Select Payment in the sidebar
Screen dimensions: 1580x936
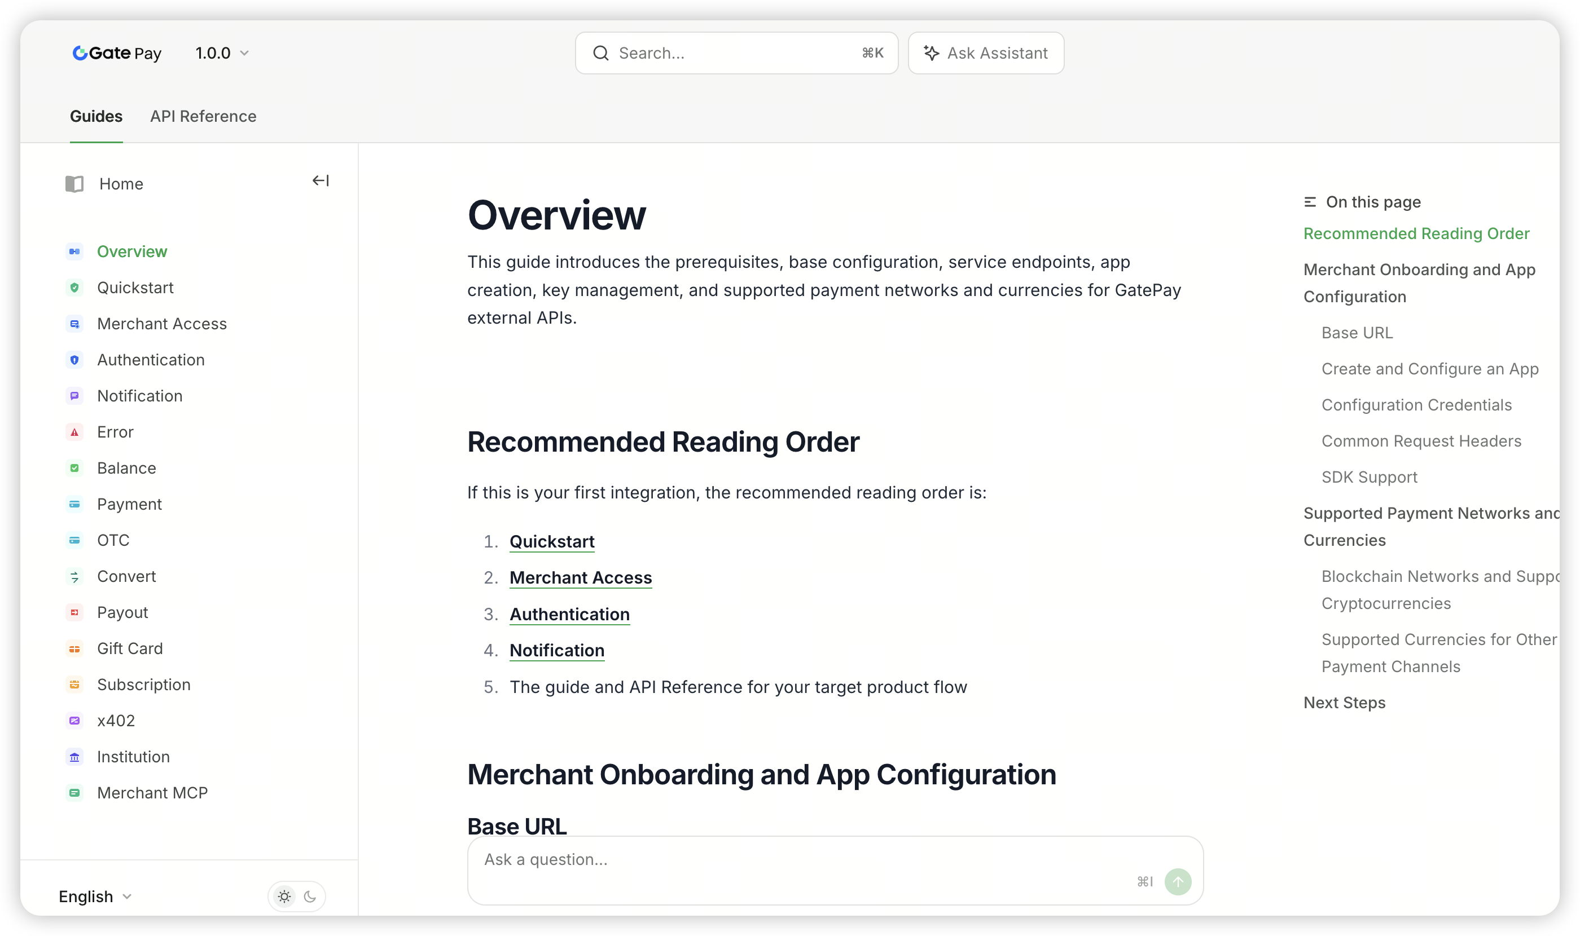click(x=129, y=504)
